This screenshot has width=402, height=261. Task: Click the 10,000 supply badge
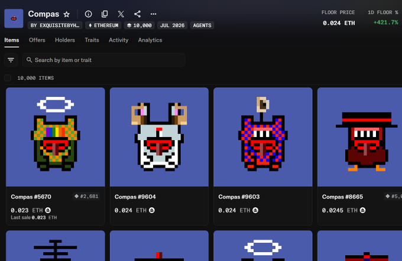coord(139,25)
